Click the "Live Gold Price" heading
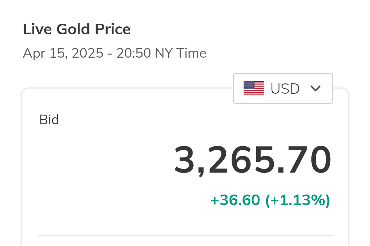This screenshot has height=246, width=370. pos(77,30)
